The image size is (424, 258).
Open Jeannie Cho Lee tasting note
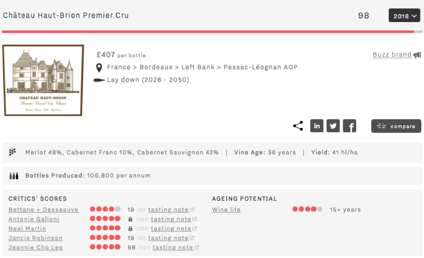(x=176, y=248)
